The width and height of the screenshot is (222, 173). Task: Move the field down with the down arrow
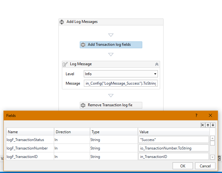pos(213,125)
